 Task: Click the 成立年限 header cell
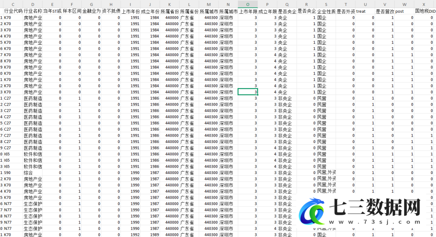[267, 11]
